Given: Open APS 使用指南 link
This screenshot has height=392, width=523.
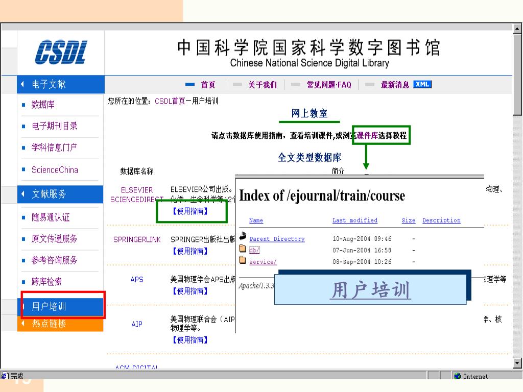Looking at the screenshot, I should pos(190,291).
